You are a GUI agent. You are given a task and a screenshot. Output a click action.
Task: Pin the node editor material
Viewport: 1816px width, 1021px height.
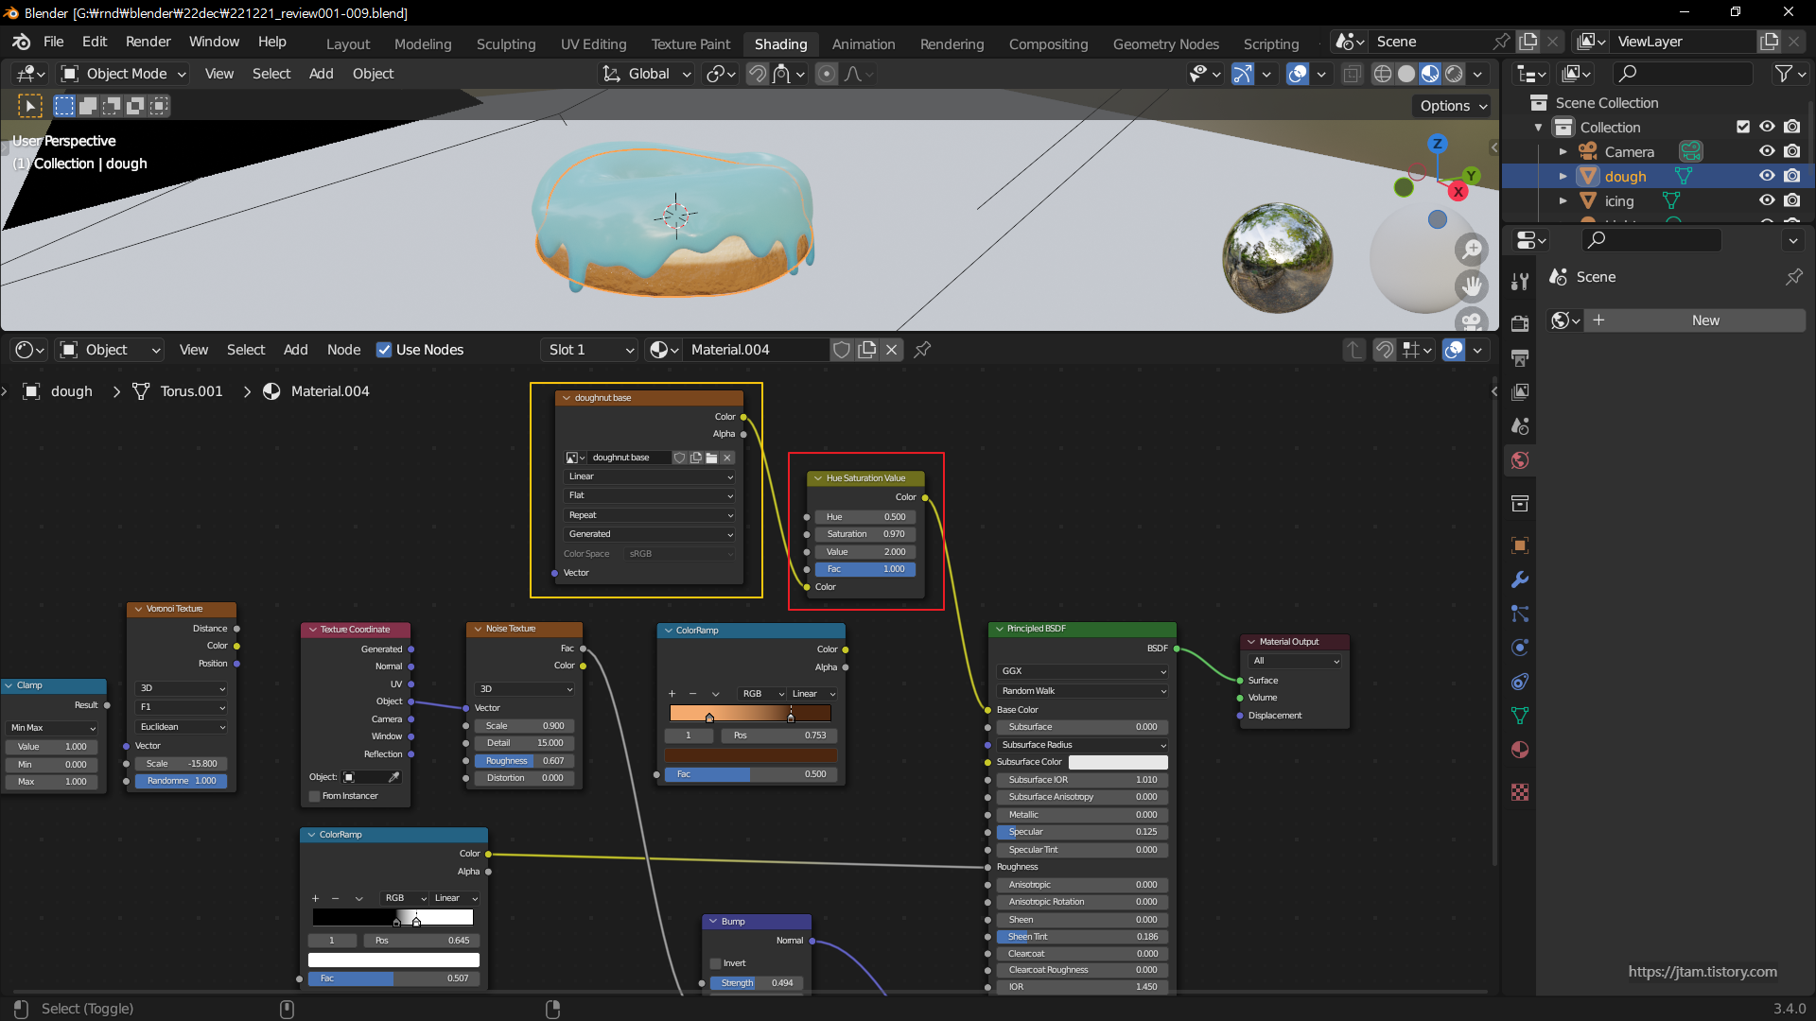(x=922, y=350)
